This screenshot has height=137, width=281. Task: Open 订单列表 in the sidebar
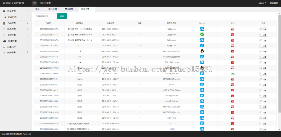point(12,17)
